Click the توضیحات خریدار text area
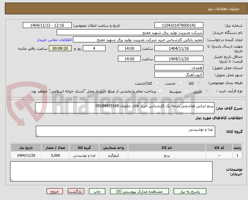This screenshot has width=248, height=200. [x=111, y=171]
